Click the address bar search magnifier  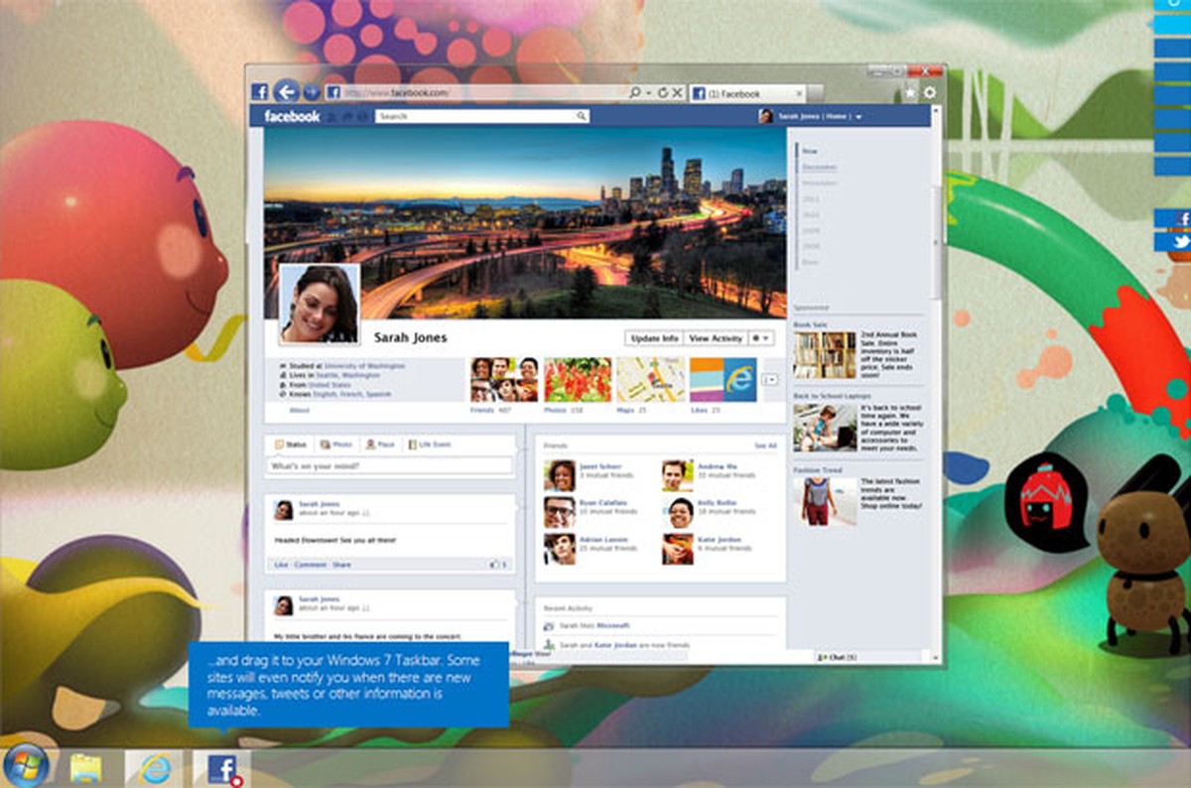tap(635, 92)
